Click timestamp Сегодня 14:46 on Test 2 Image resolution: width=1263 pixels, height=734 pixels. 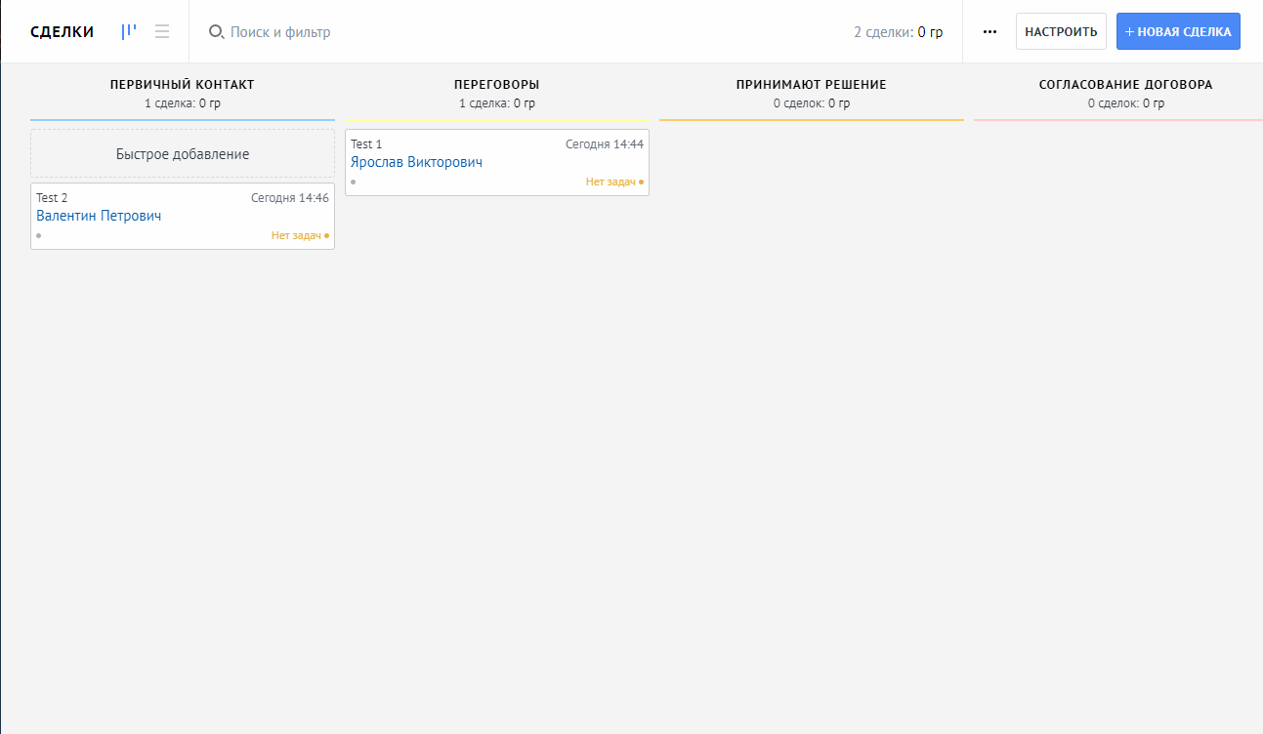(290, 198)
